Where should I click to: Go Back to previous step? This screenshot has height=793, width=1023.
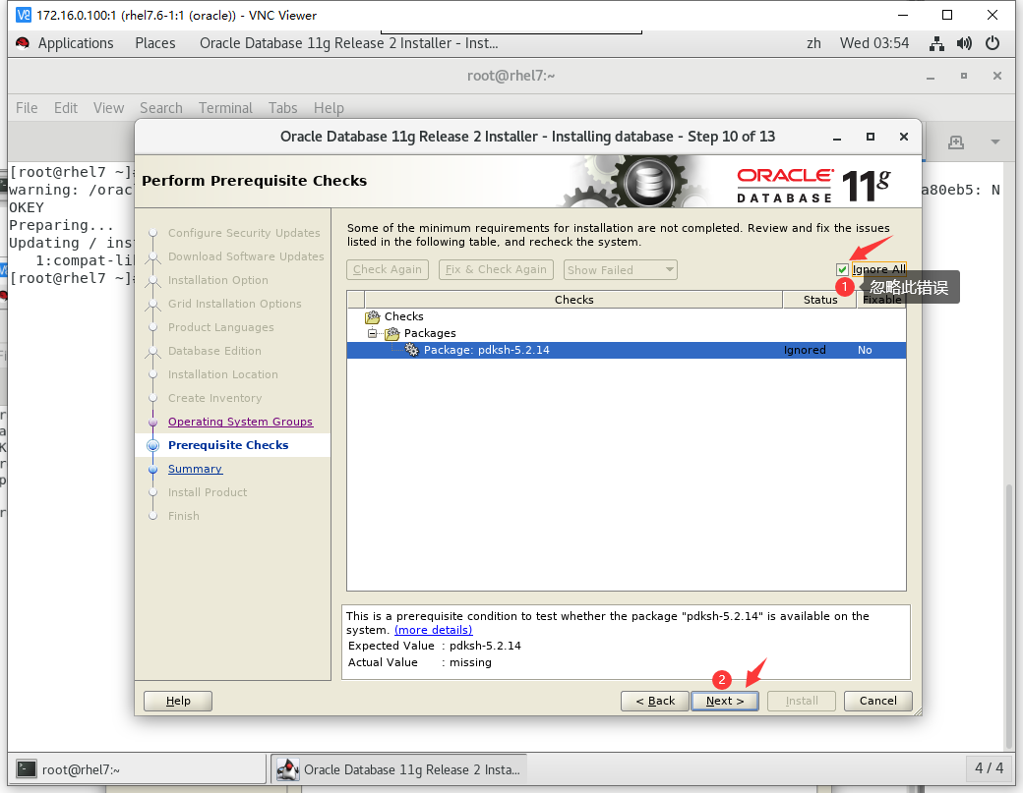point(655,701)
